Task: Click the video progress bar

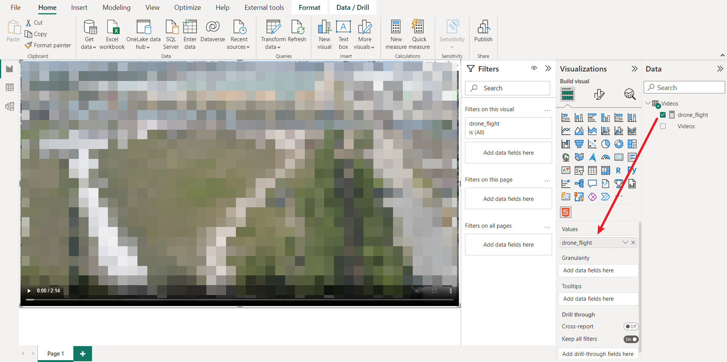Action: click(x=239, y=300)
